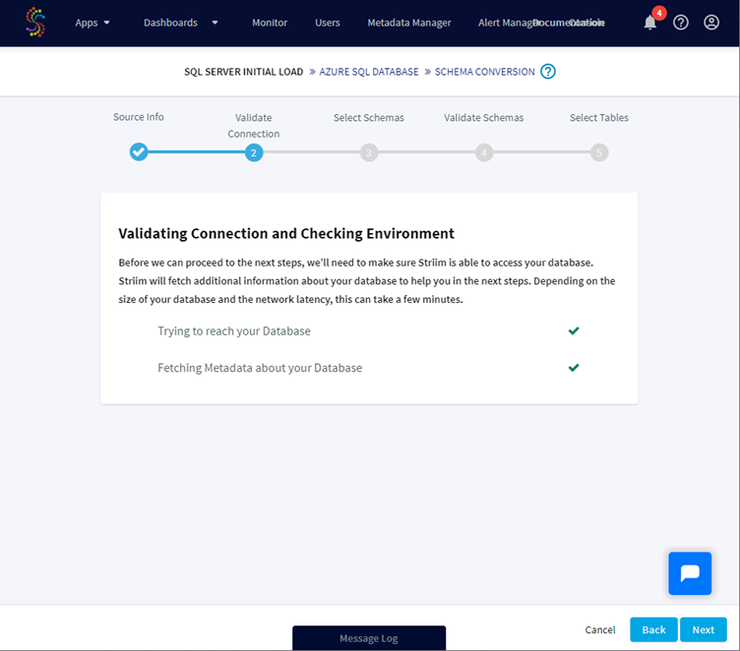740x651 pixels.
Task: Click the Cancel link
Action: pos(600,629)
